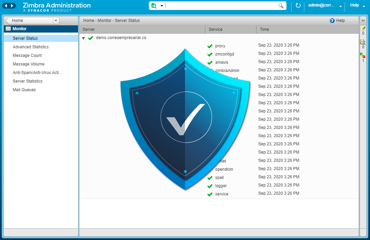Open the Home navigation dropdown arrow

coord(56,21)
